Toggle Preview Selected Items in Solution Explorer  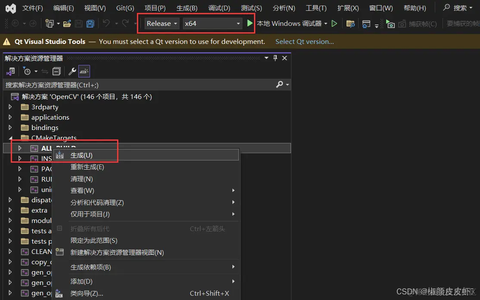(x=84, y=71)
